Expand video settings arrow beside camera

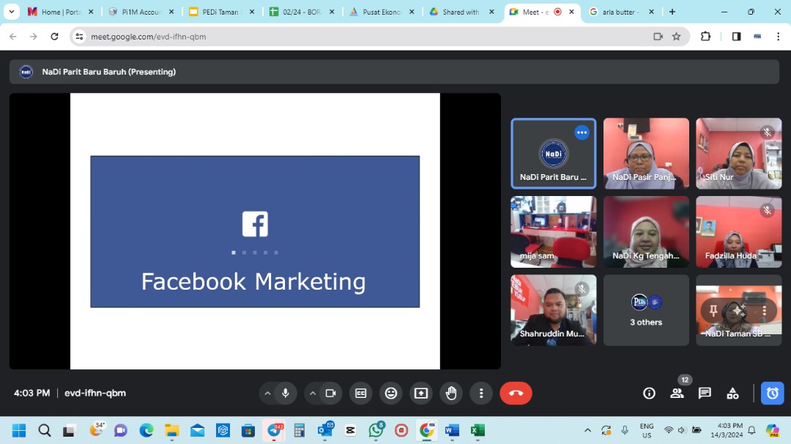(313, 393)
